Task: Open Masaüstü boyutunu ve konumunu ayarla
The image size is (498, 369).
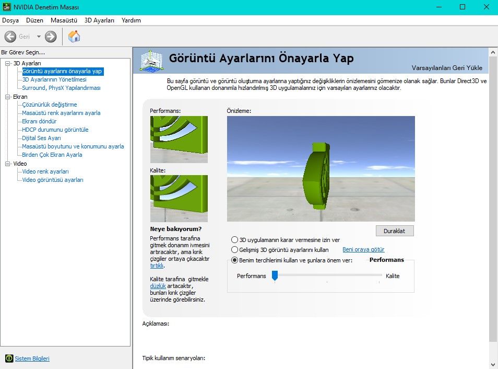Action: [73, 146]
